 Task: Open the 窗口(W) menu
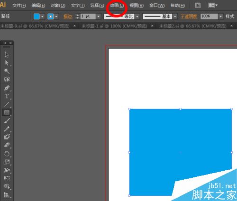tap(157, 6)
